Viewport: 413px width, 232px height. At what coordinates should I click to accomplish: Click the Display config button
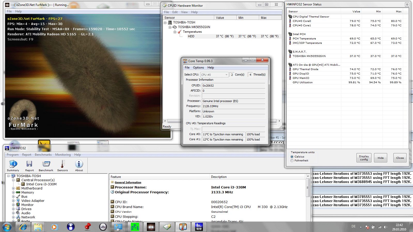tap(364, 158)
